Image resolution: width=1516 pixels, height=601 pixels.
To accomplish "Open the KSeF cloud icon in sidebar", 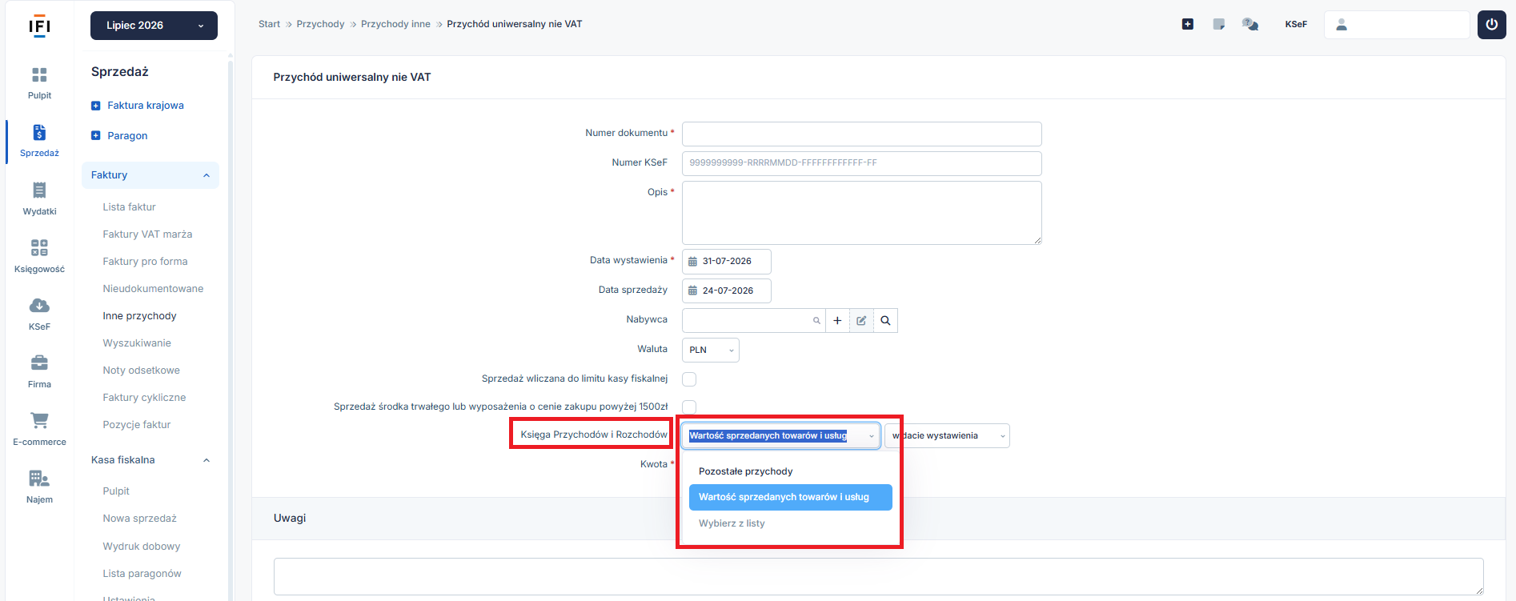I will click(x=39, y=306).
